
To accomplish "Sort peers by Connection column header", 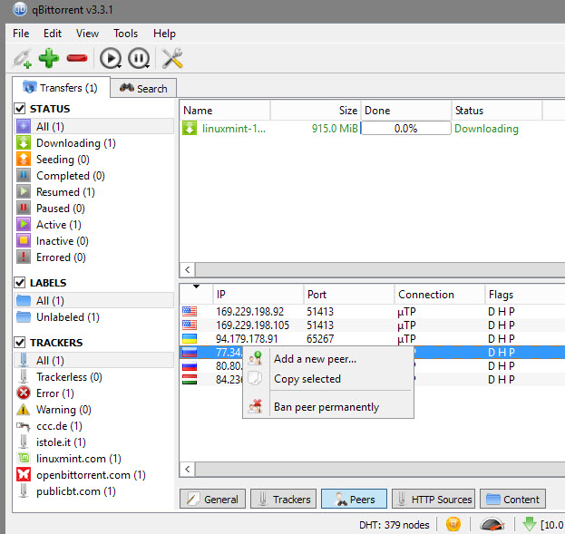I will [440, 295].
